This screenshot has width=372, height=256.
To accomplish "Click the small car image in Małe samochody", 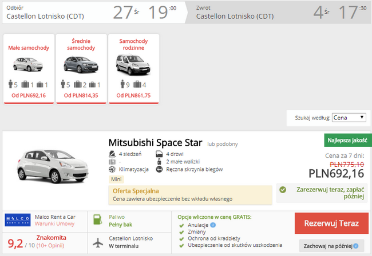I will [28, 64].
